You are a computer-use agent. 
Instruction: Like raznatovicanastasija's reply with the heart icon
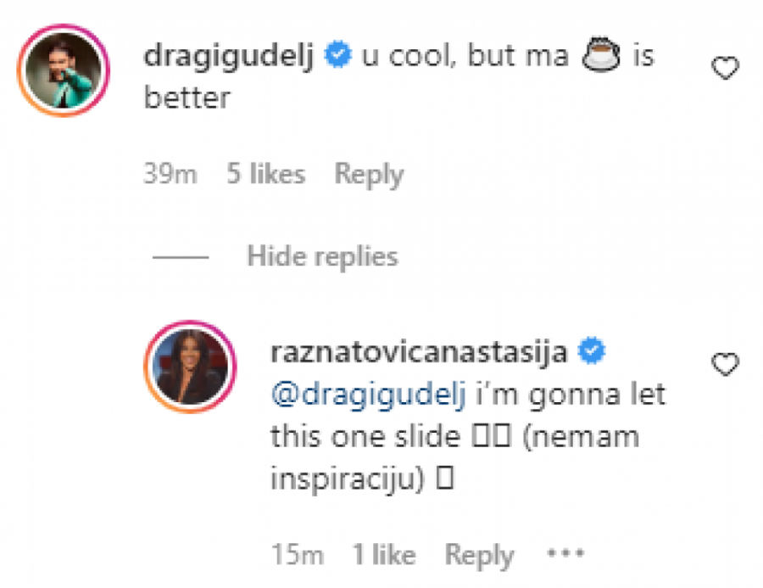point(725,365)
